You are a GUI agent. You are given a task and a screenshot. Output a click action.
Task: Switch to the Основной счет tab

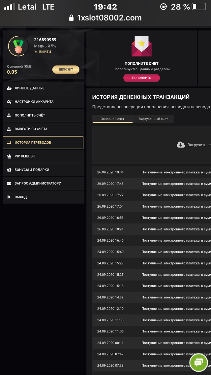[112, 119]
